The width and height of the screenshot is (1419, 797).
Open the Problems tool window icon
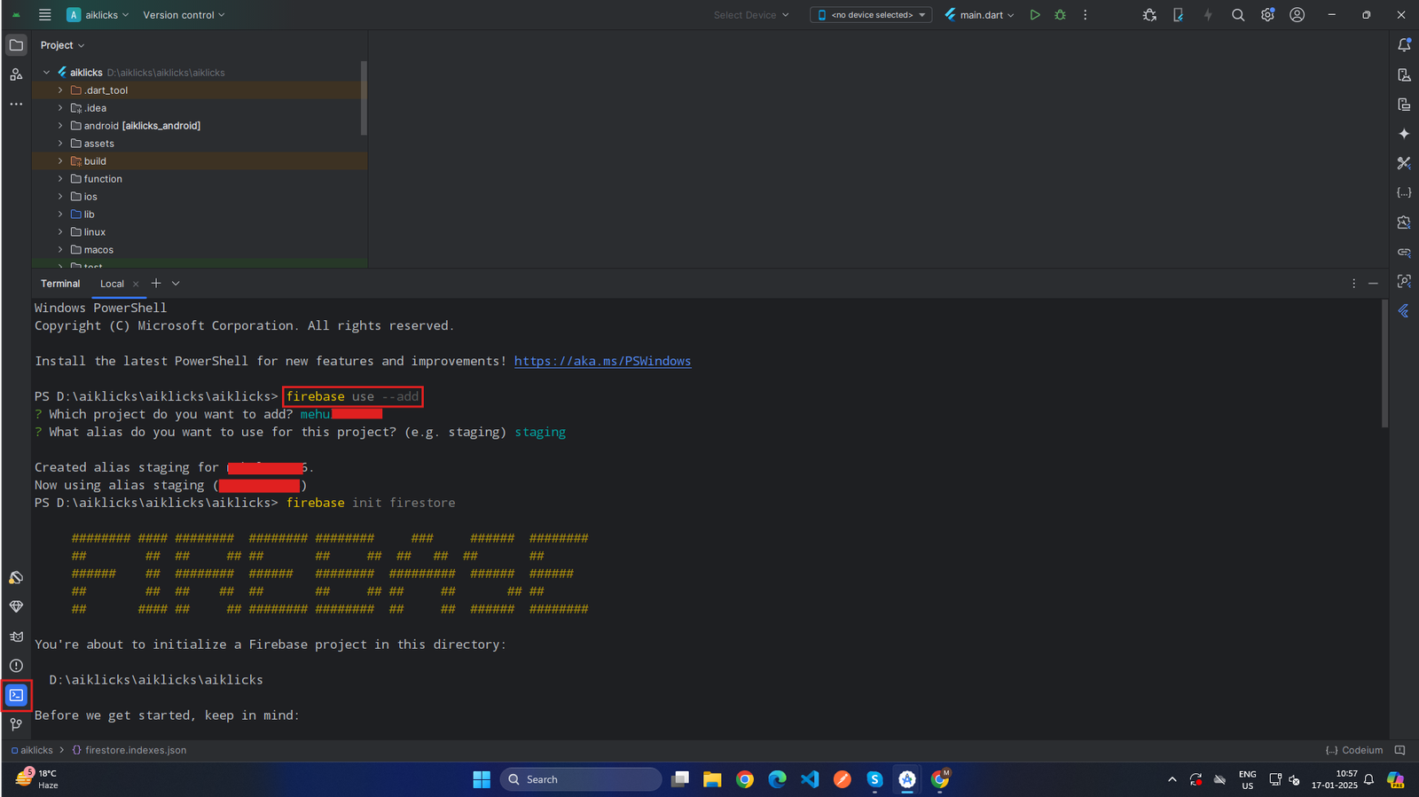(x=16, y=666)
